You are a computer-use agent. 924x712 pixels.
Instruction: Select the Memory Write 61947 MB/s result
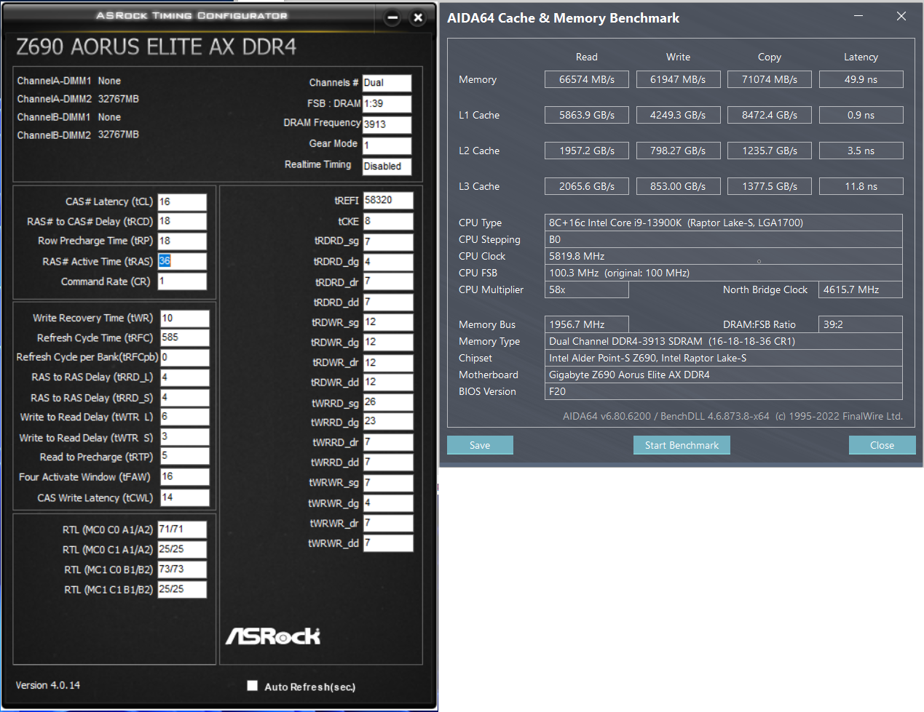click(x=678, y=79)
